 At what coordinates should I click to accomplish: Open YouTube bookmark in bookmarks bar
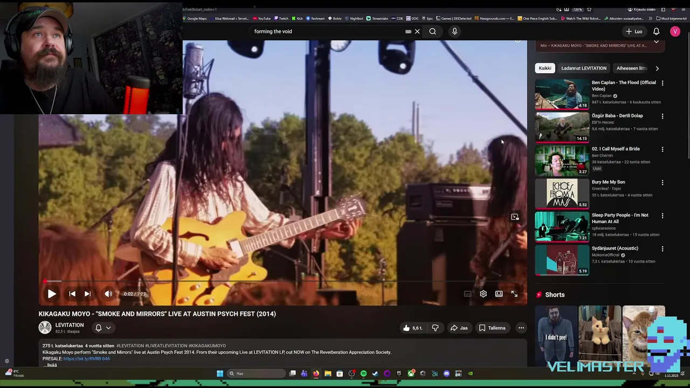point(262,18)
